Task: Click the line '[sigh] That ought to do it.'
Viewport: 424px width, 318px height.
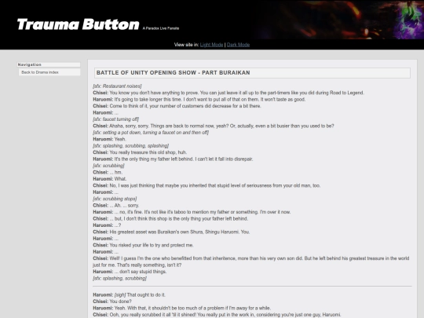Action: point(129,294)
